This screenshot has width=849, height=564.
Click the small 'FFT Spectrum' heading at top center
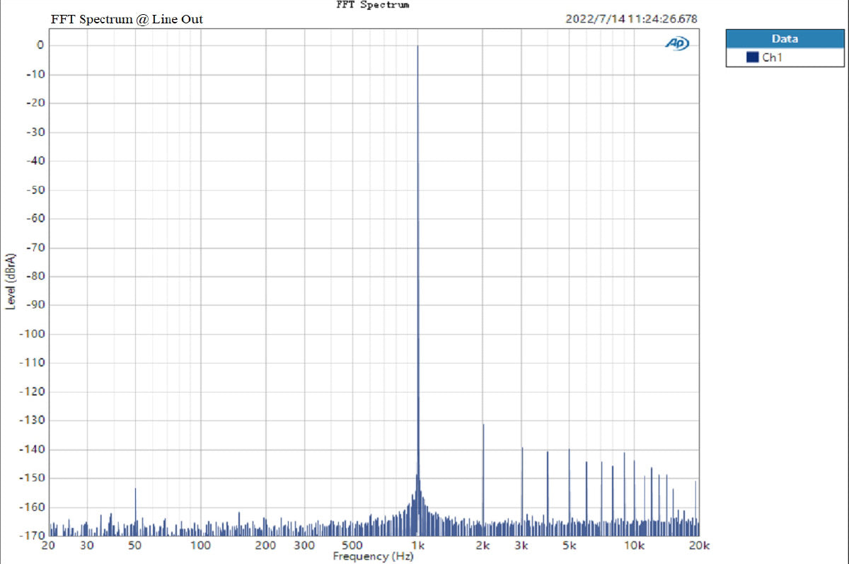pos(373,5)
